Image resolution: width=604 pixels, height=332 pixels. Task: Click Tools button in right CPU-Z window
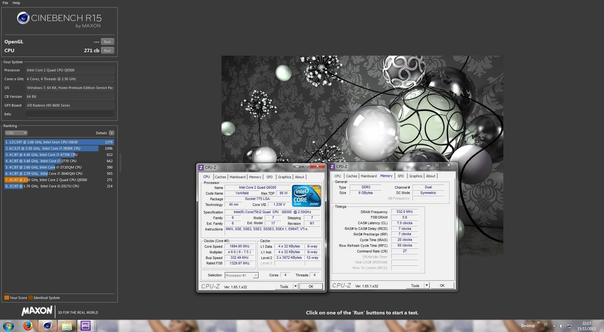pos(415,285)
